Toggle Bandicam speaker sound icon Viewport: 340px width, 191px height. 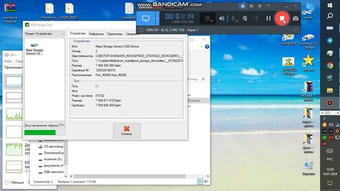222,19
